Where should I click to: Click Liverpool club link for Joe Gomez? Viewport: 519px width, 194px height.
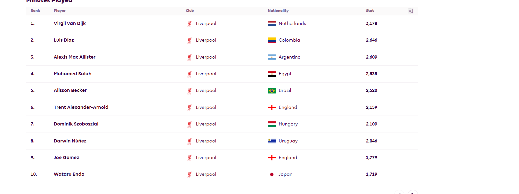[x=206, y=158]
